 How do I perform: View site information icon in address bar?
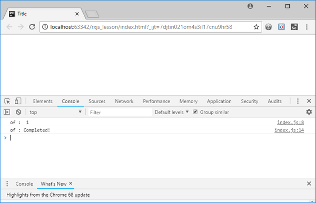[45, 27]
